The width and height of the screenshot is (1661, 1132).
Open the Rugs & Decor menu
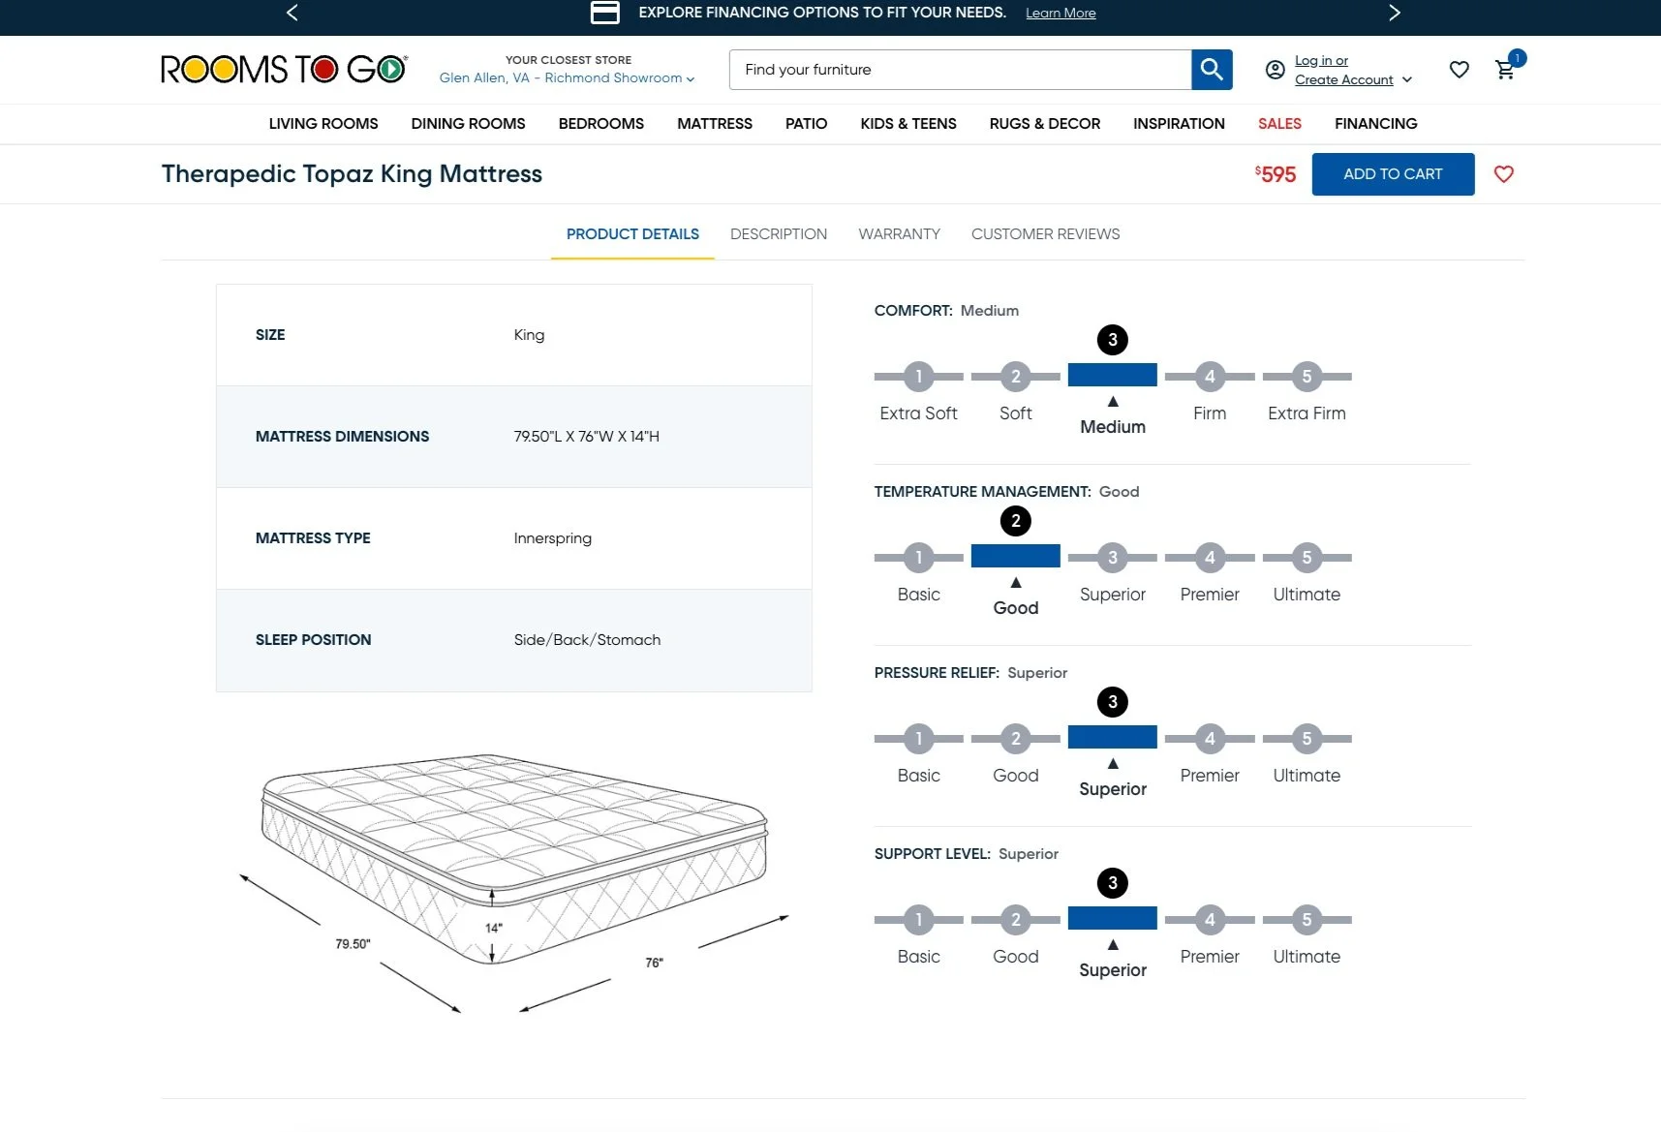tap(1045, 124)
